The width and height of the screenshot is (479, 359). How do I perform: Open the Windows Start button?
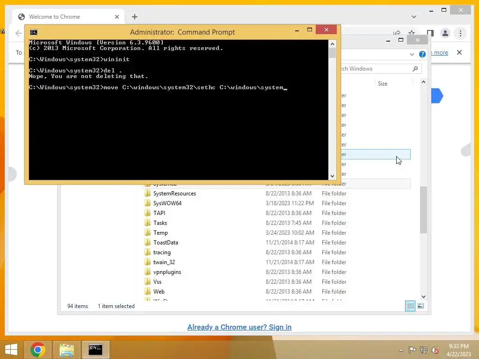click(11, 350)
